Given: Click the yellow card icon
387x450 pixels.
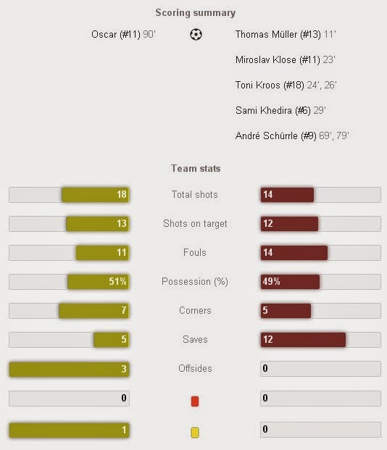Looking at the screenshot, I should coord(195,432).
